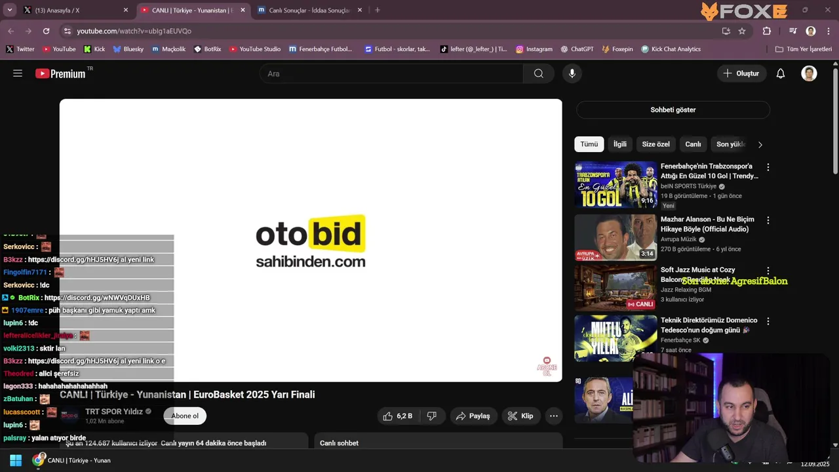Screen dimensions: 839x472
Task: Click the YouTube search input field
Action: click(x=391, y=73)
